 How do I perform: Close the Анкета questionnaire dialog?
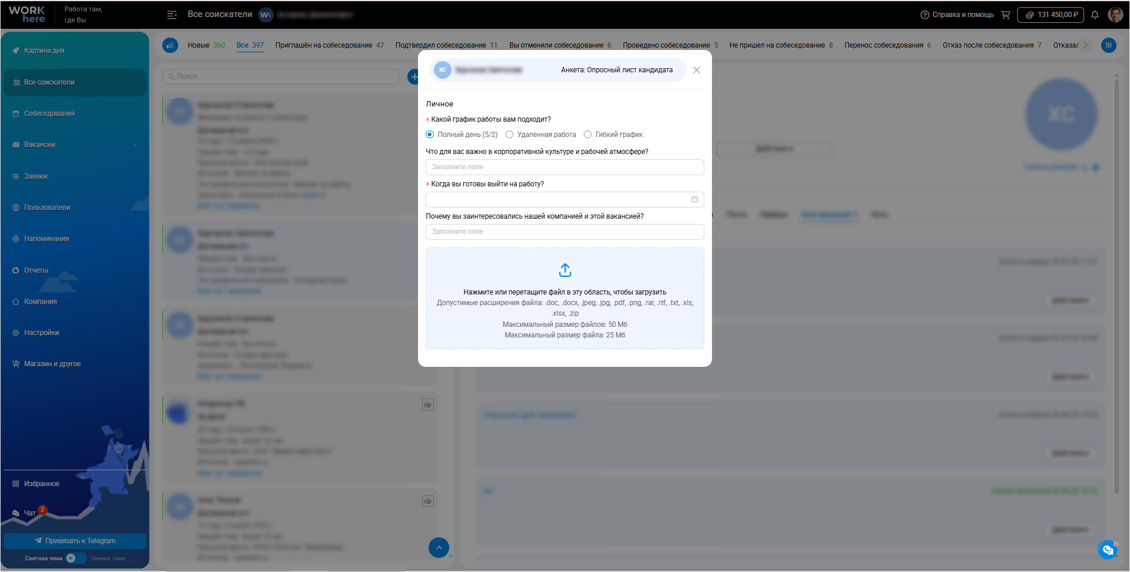pyautogui.click(x=697, y=70)
